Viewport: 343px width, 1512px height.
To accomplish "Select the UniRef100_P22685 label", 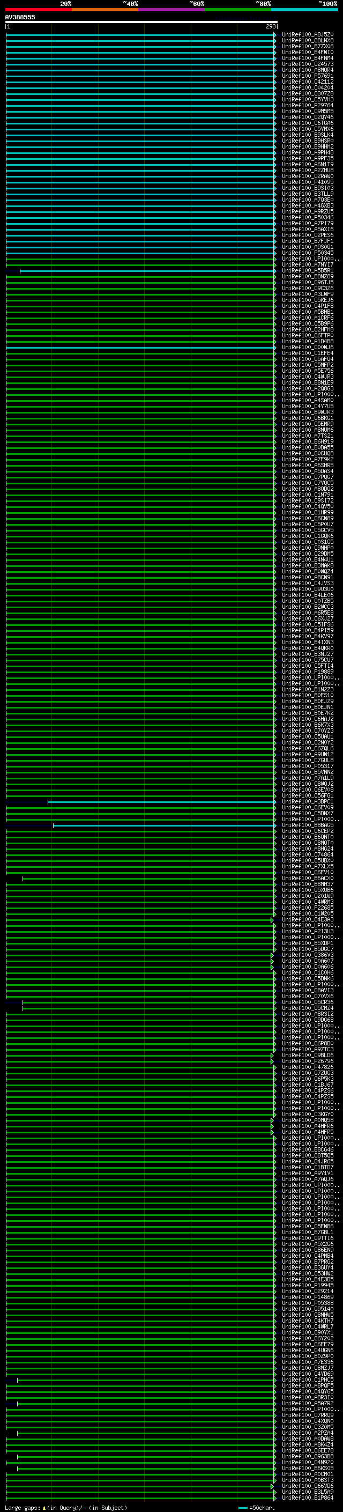I will point(307,908).
